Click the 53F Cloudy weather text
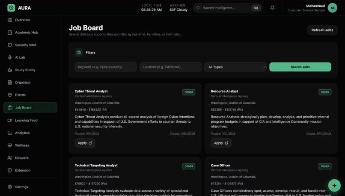Screen dimensions: 345x196 [178, 10]
